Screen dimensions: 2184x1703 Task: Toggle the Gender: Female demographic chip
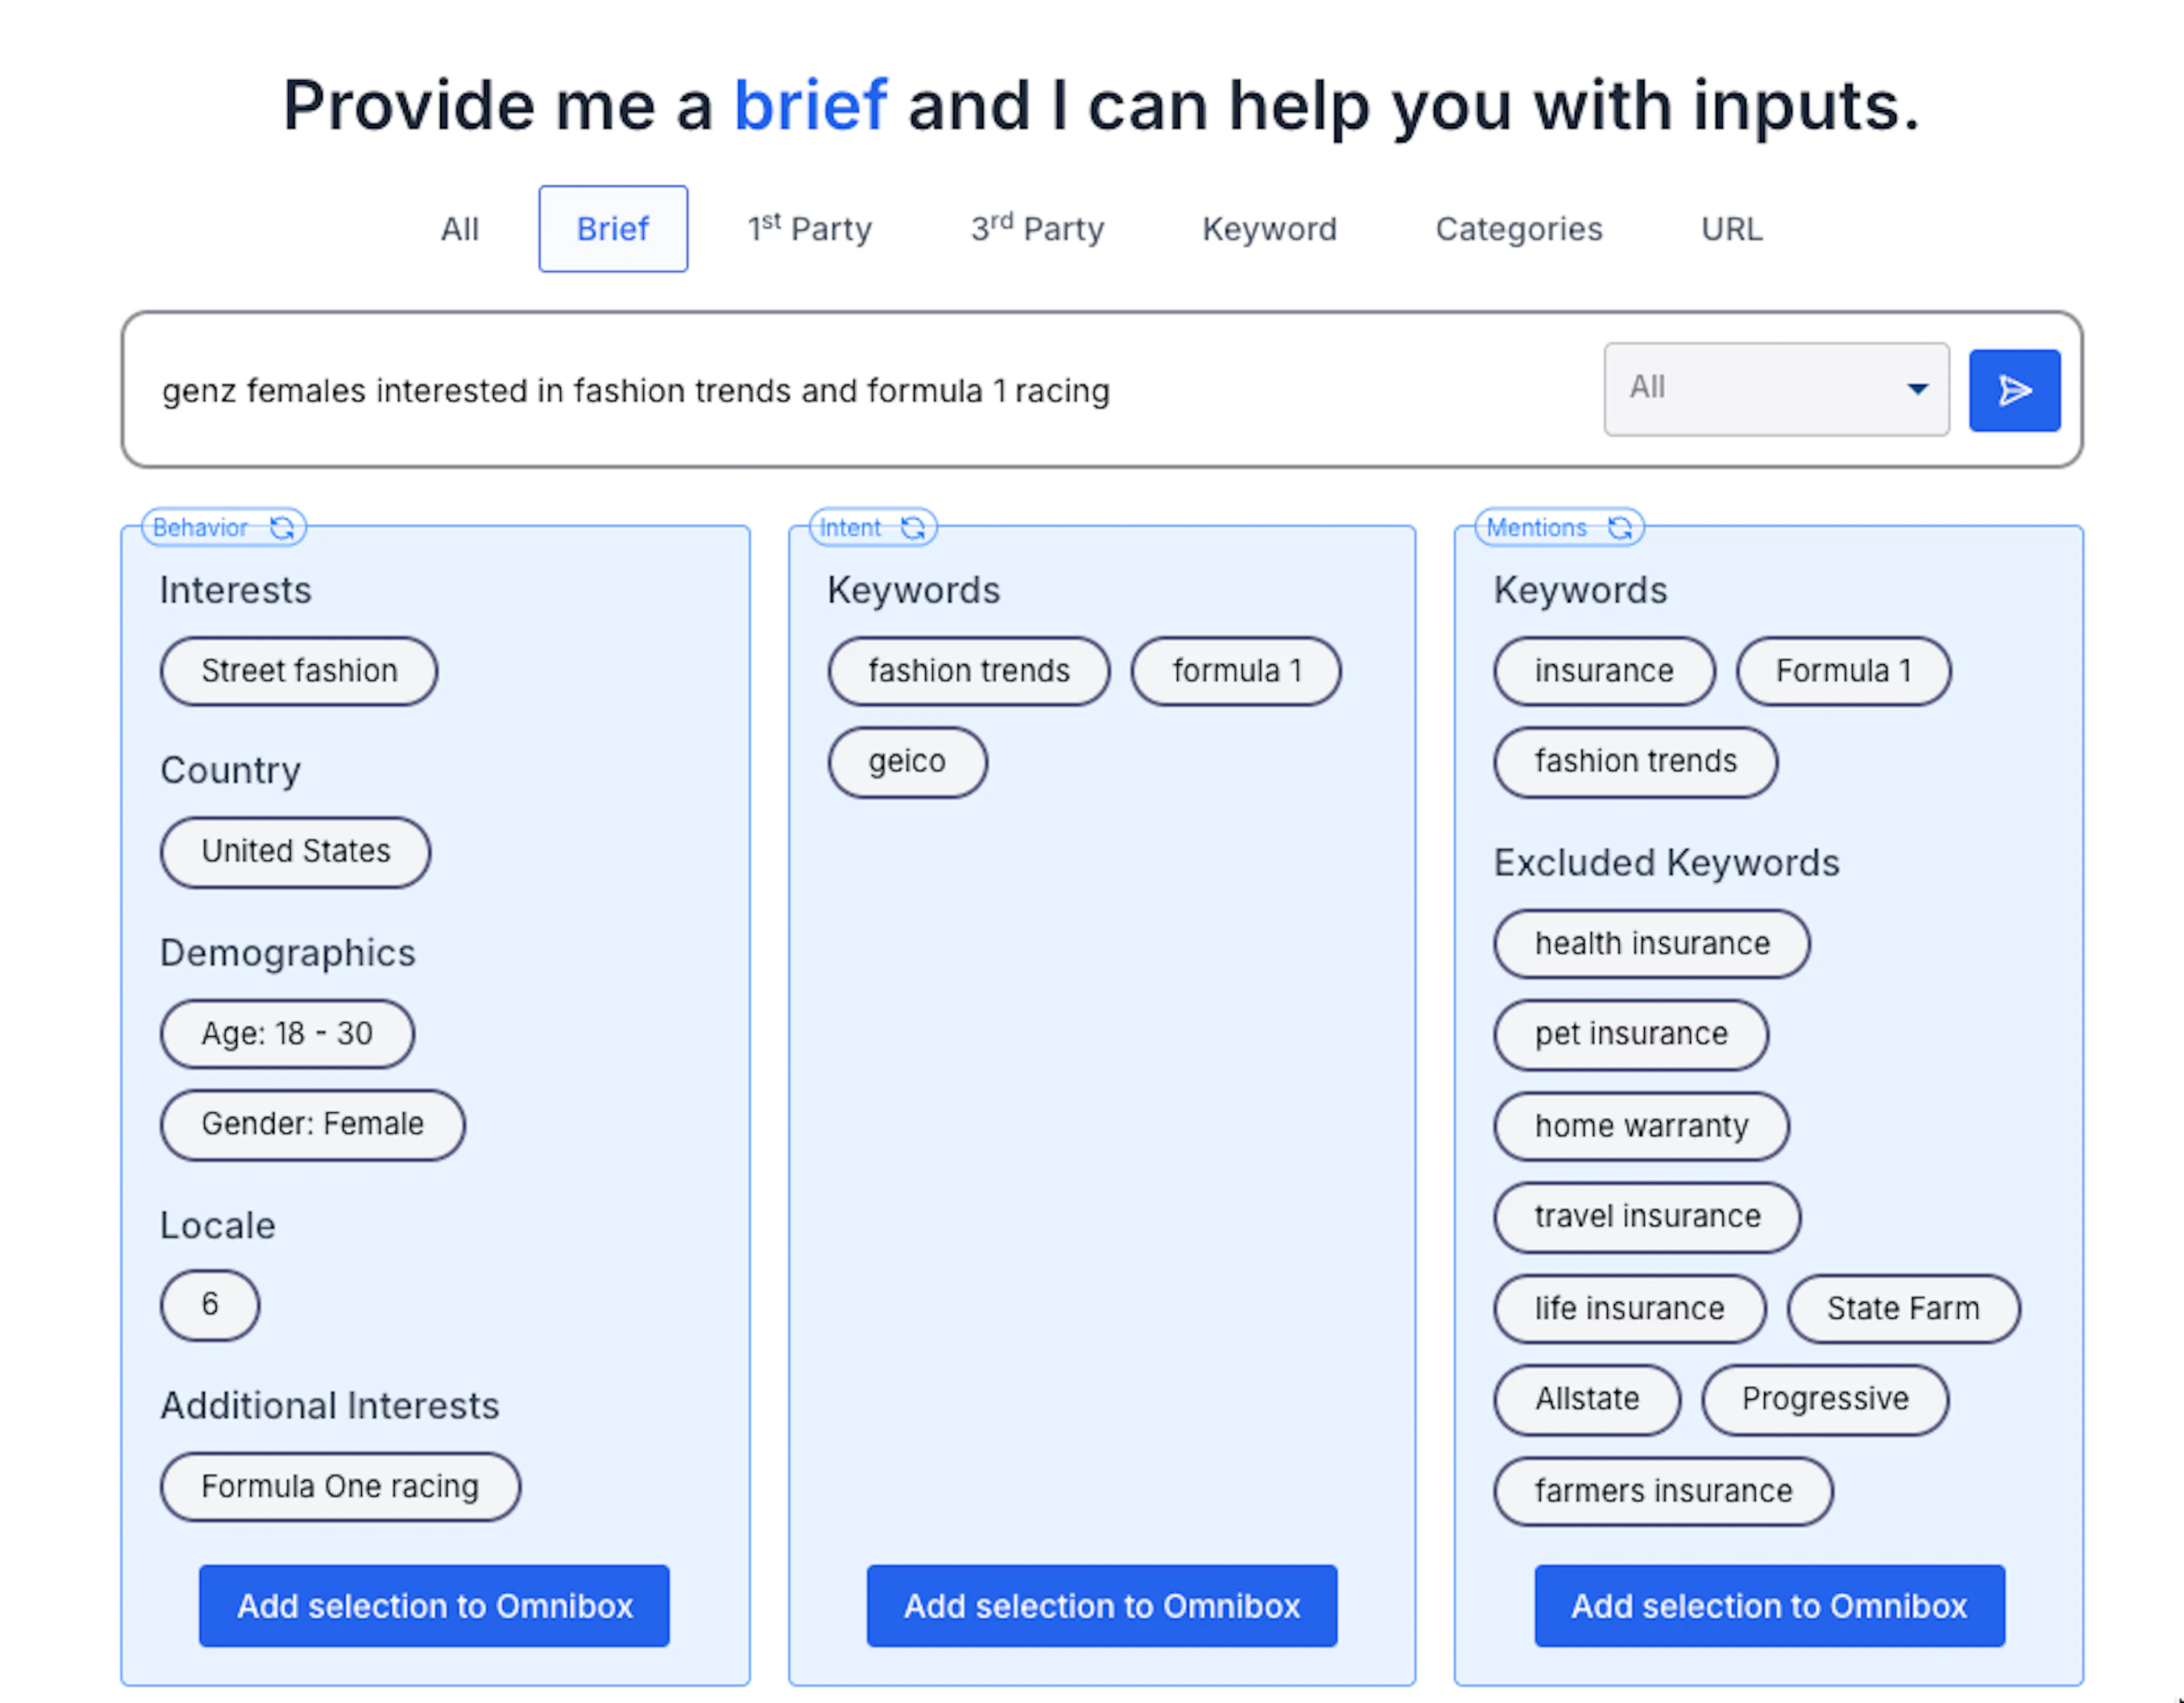(x=312, y=1124)
